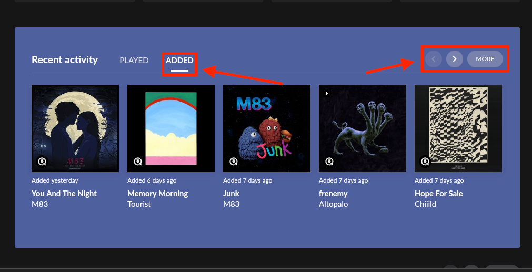Open the Memory Morning title link
The image size is (532, 272).
coord(157,194)
